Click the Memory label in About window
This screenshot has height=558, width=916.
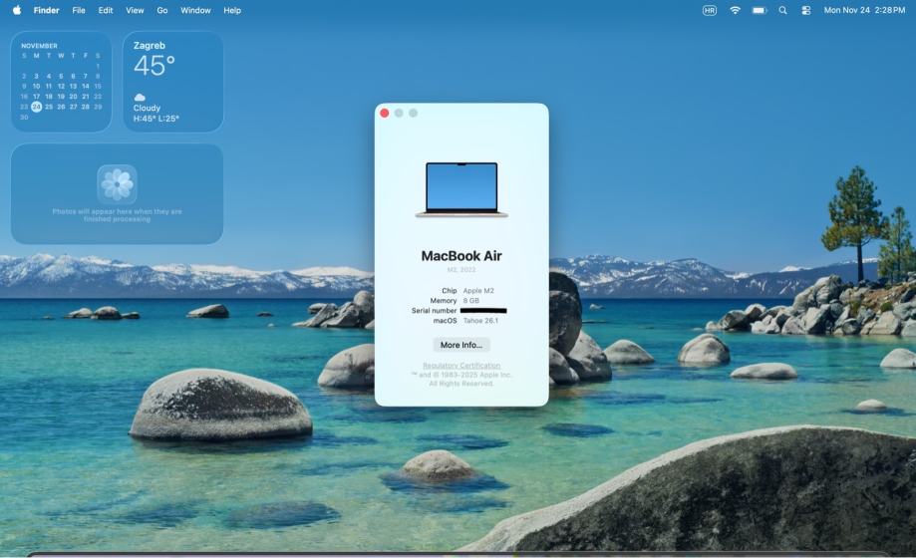(x=444, y=300)
